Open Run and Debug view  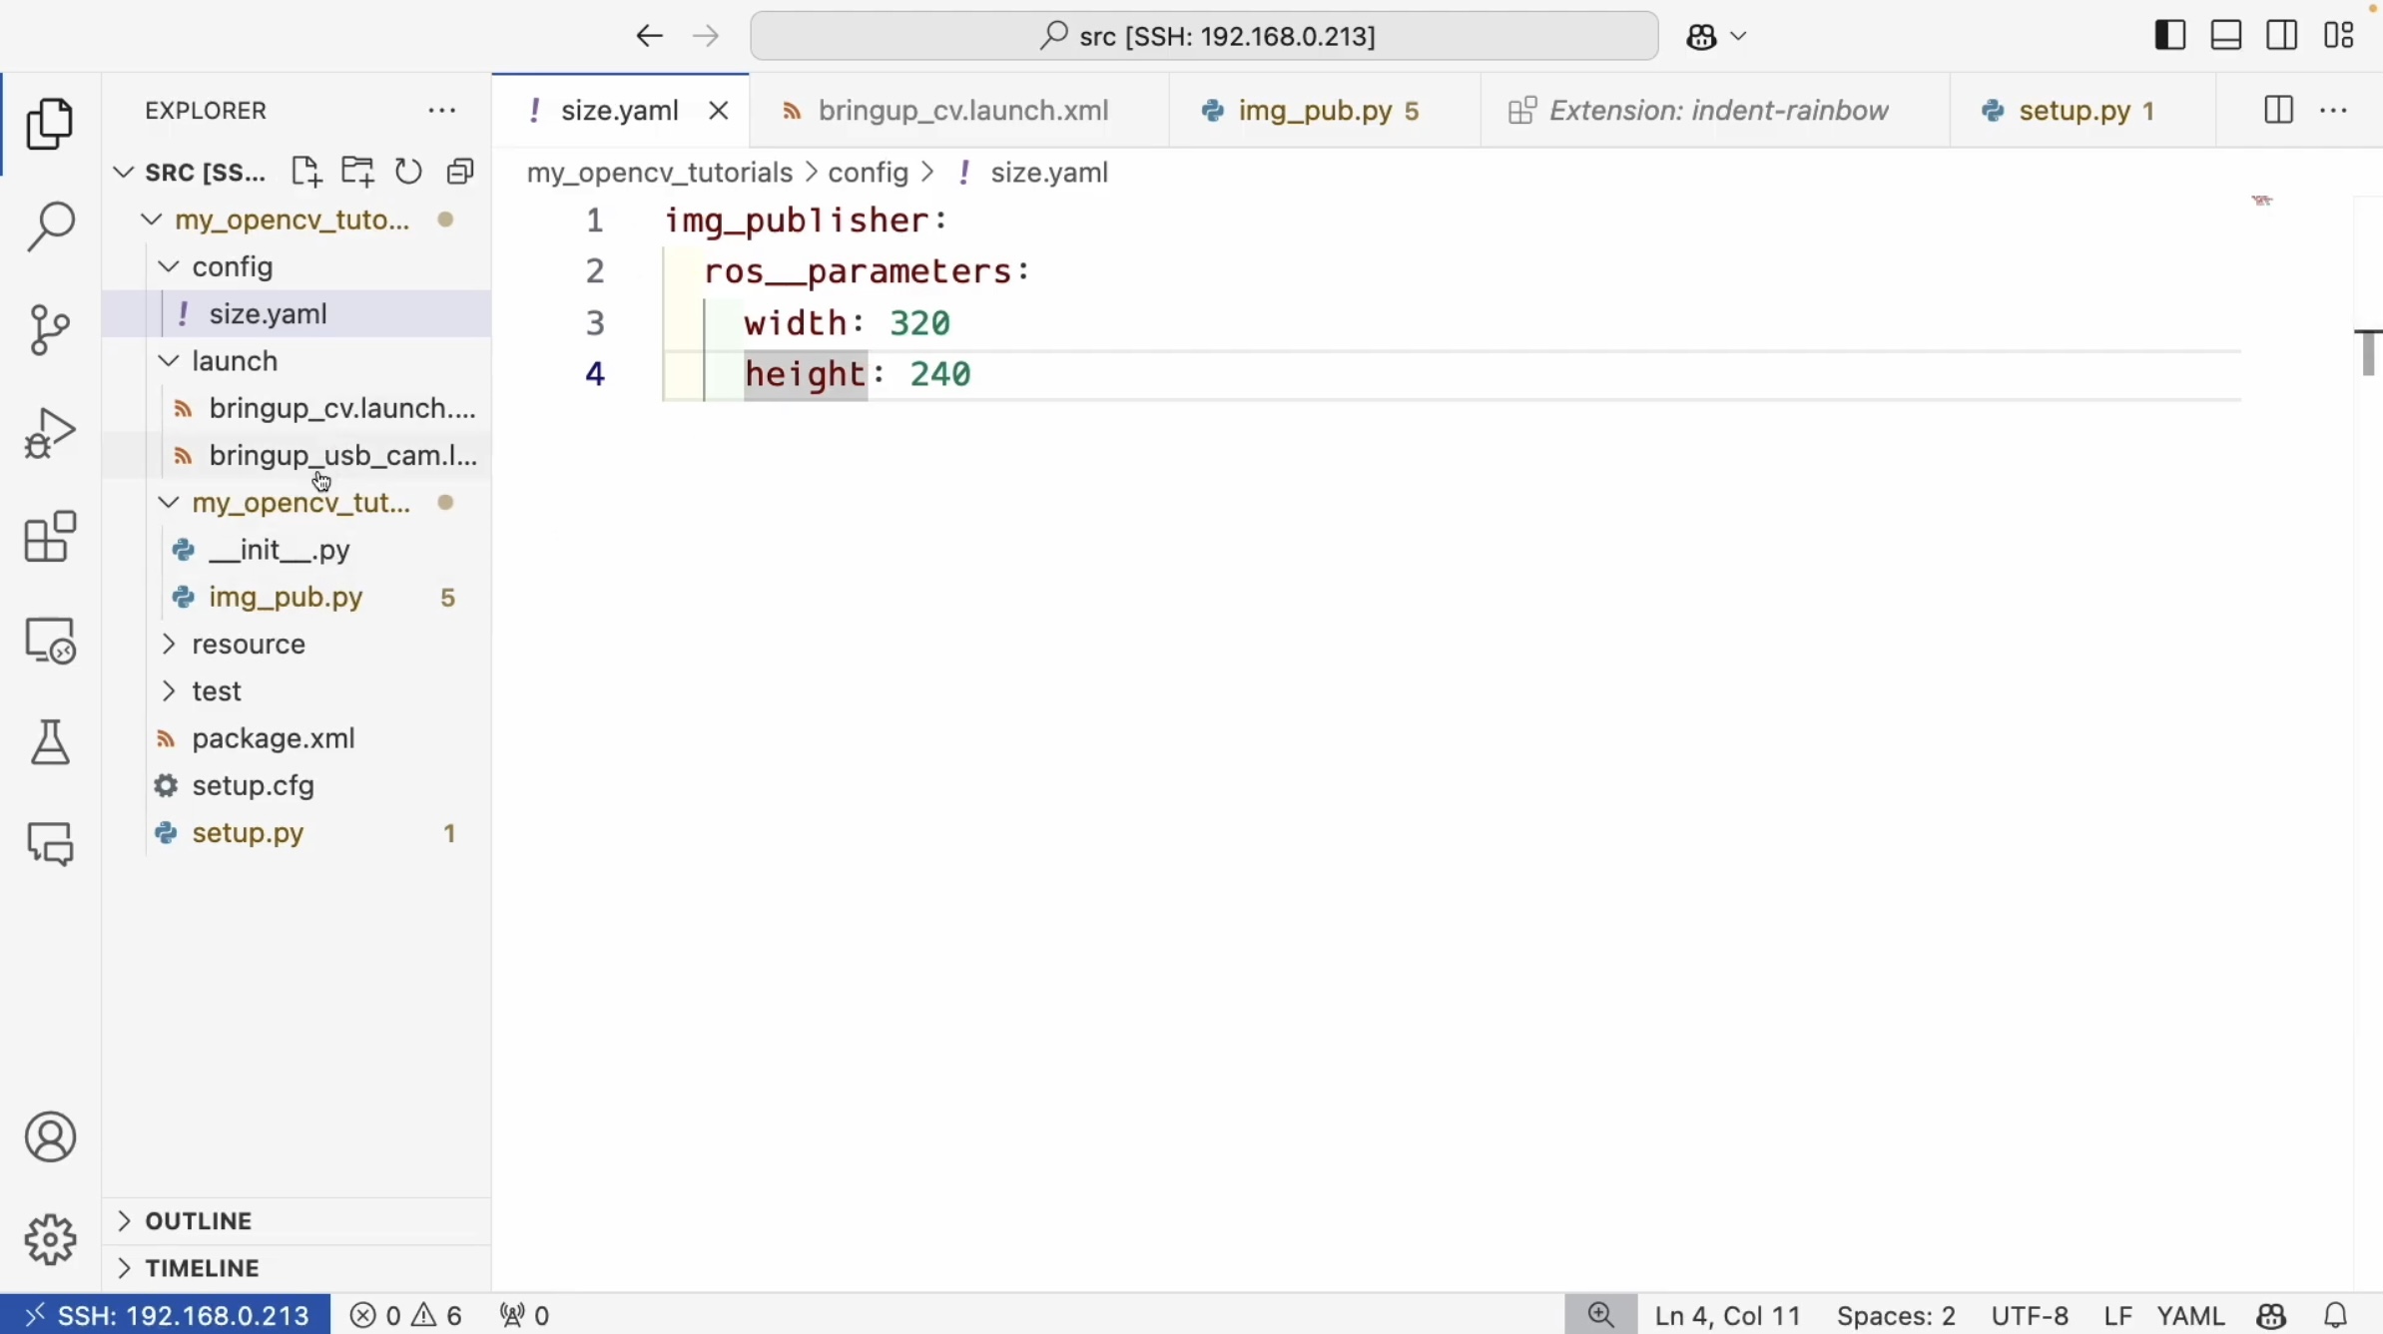pos(50,433)
